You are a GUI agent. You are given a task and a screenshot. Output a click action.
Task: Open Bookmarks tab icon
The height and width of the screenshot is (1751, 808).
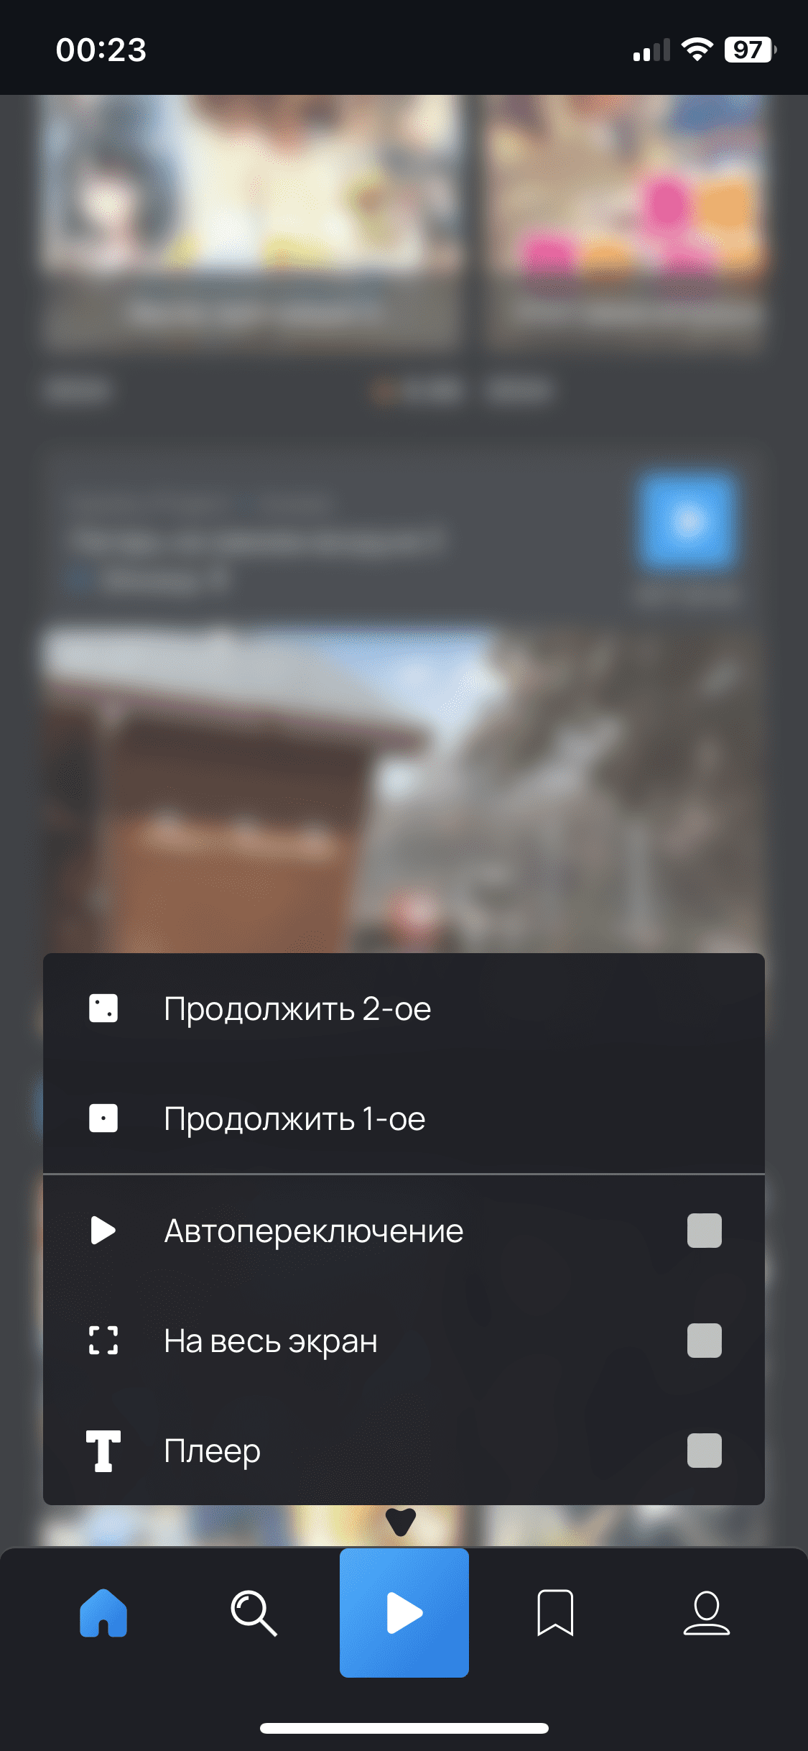pyautogui.click(x=555, y=1613)
